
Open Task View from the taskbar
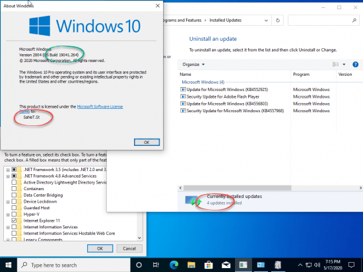click(156, 265)
